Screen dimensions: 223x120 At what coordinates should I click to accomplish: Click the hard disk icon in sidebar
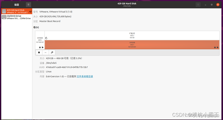coord(4,11)
